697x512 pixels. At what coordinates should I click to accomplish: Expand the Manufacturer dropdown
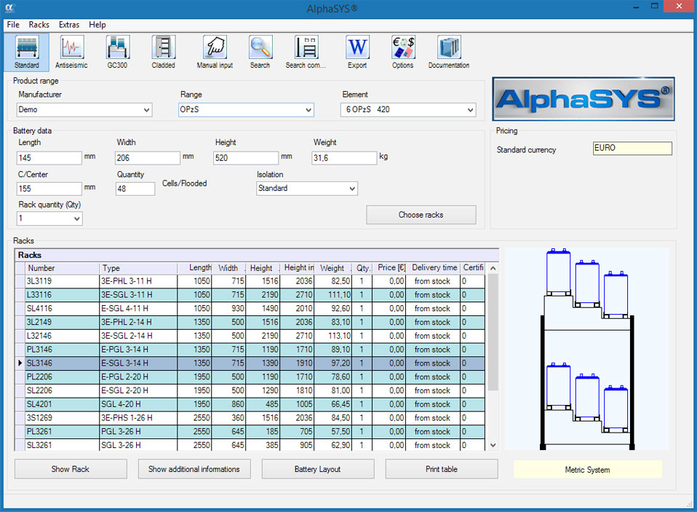(x=147, y=110)
